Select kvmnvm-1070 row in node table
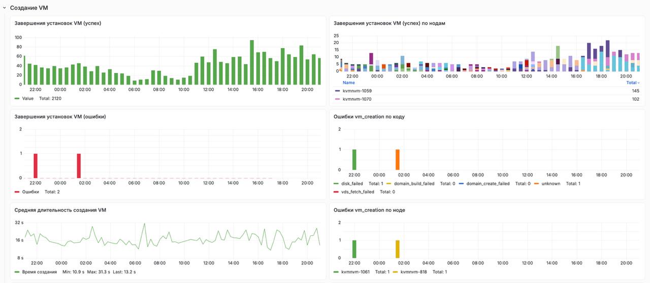Image resolution: width=650 pixels, height=283 pixels. tap(487, 99)
